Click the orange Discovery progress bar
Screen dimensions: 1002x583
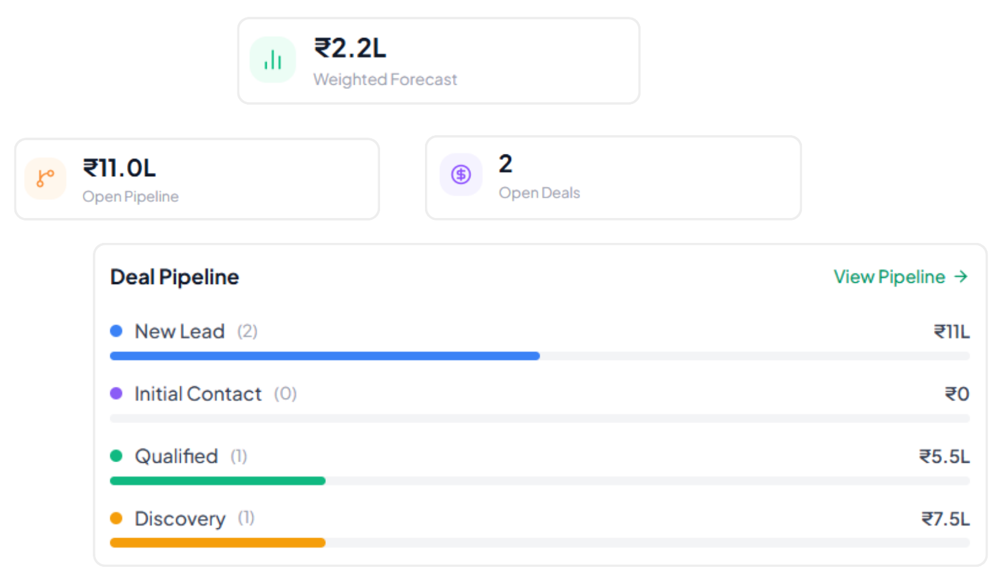[x=217, y=543]
